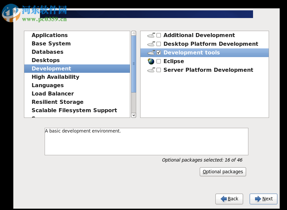Click the Optional packages button
The width and height of the screenshot is (287, 210).
click(222, 171)
